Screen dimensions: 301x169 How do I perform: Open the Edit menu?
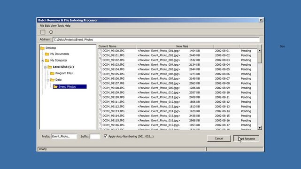(x=47, y=26)
